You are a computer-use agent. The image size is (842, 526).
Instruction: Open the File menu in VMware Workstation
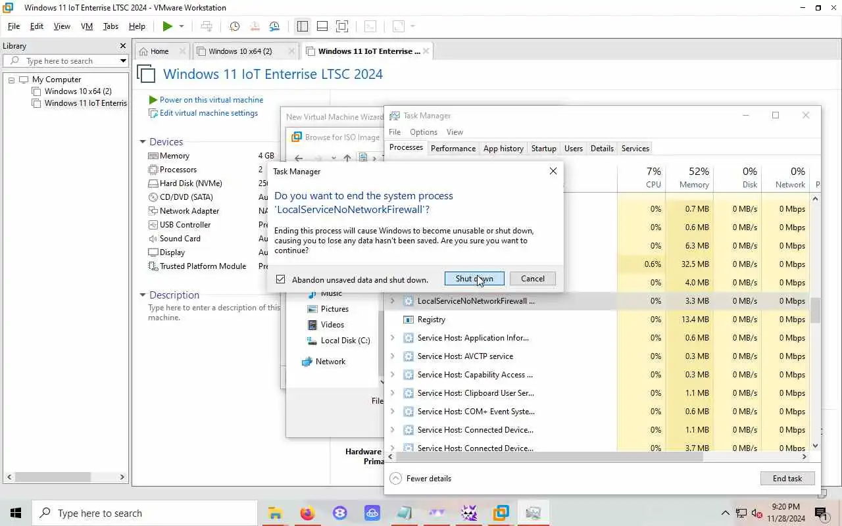(x=13, y=26)
